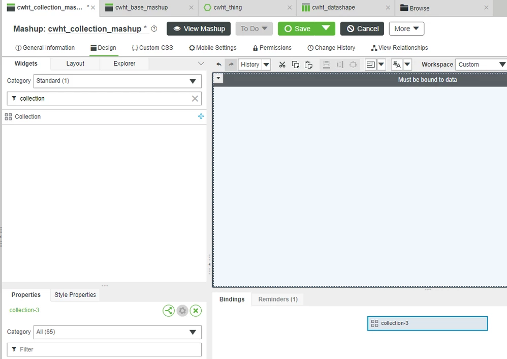Close the cwht_base_mashup tab

pyautogui.click(x=191, y=8)
